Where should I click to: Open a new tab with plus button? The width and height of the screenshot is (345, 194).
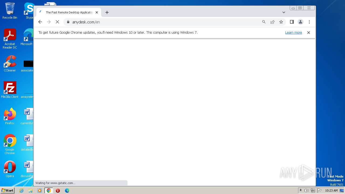tap(107, 12)
